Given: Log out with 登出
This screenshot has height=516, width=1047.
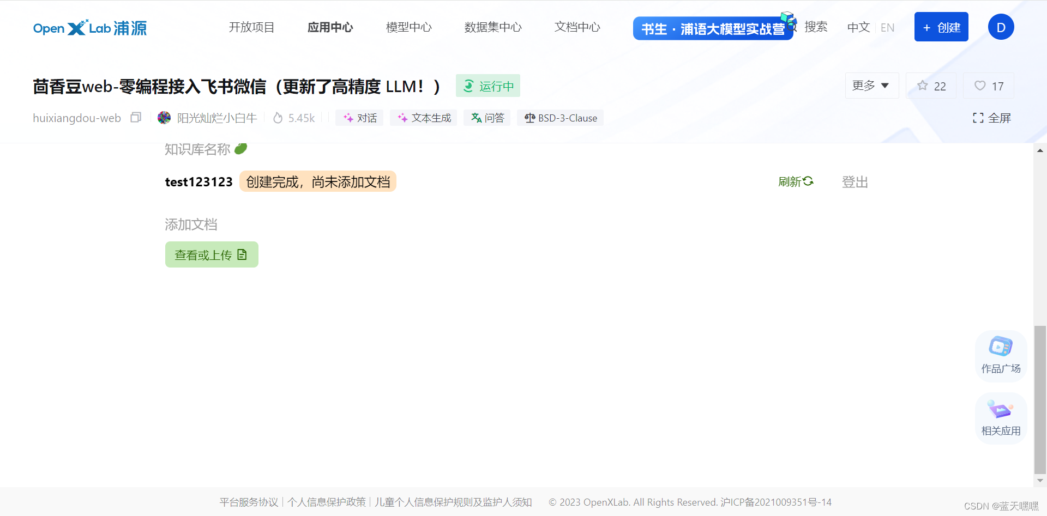Looking at the screenshot, I should pyautogui.click(x=855, y=181).
